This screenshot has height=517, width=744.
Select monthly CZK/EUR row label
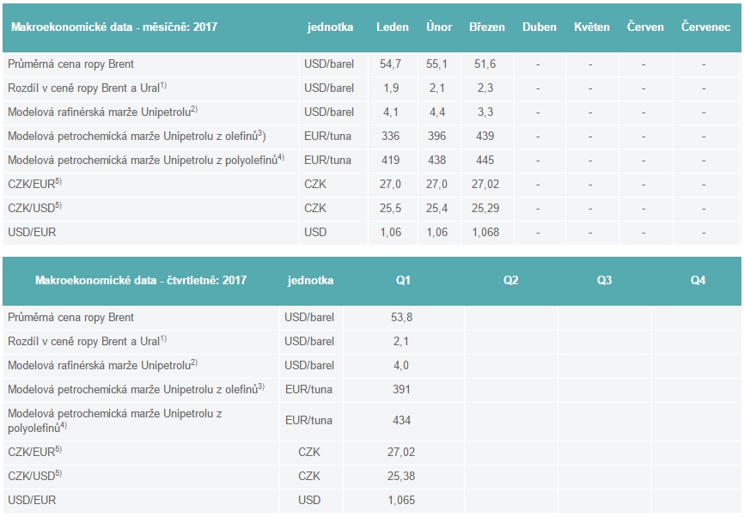click(34, 184)
